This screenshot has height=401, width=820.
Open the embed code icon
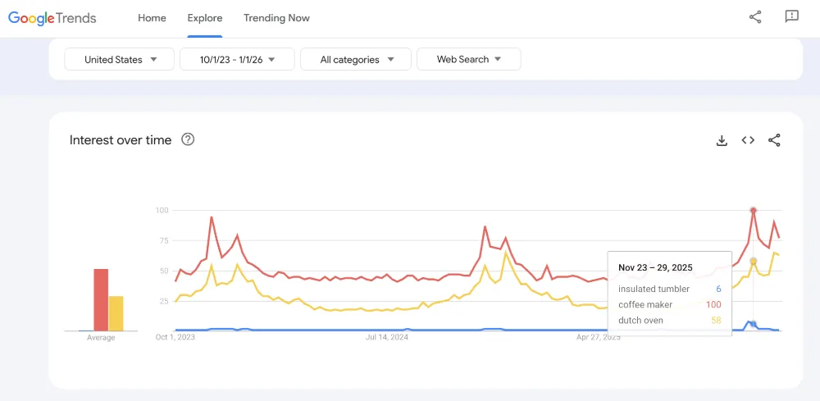[748, 140]
